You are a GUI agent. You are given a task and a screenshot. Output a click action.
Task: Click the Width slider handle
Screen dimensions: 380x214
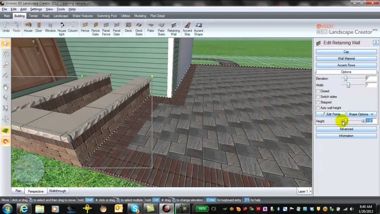[x=348, y=85]
